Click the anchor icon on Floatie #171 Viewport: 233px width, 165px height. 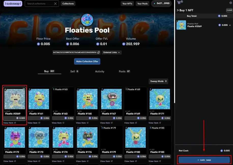click(x=151, y=89)
